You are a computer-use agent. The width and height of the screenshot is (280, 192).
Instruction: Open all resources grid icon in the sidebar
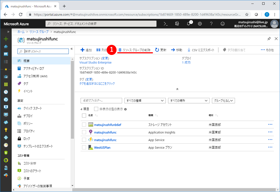(x=6, y=84)
